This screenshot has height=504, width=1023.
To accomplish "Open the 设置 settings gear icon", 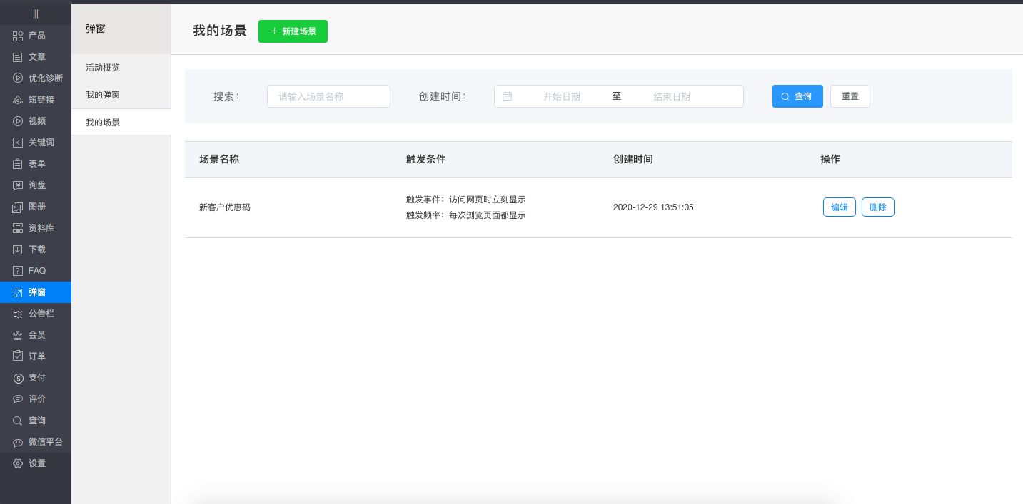I will [x=18, y=463].
